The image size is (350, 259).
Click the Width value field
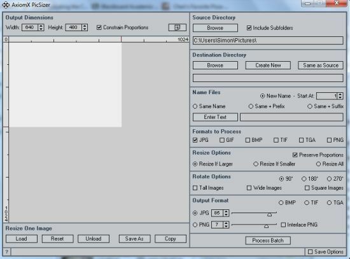30,27
